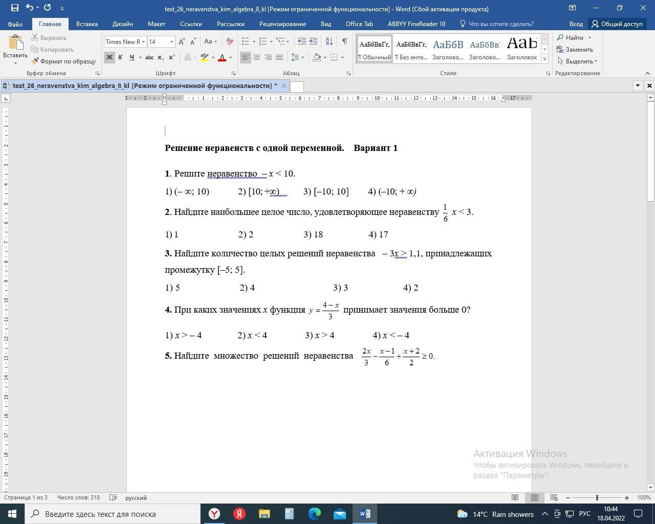The width and height of the screenshot is (655, 524).
Task: Click the Общий доступ share button
Action: tap(617, 24)
